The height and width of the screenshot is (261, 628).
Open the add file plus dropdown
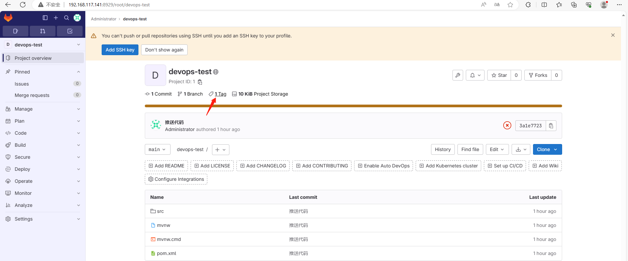pyautogui.click(x=221, y=149)
